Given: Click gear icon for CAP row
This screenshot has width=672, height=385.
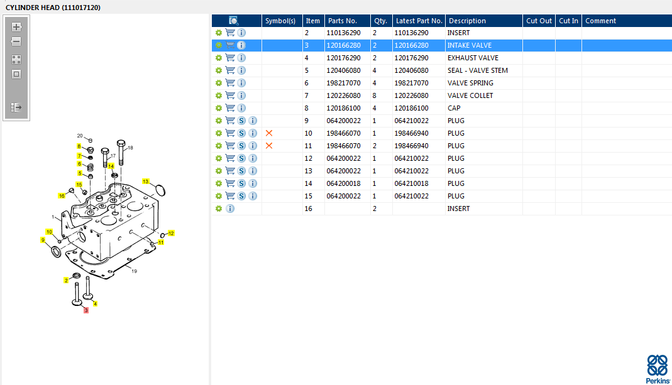Looking at the screenshot, I should point(219,108).
